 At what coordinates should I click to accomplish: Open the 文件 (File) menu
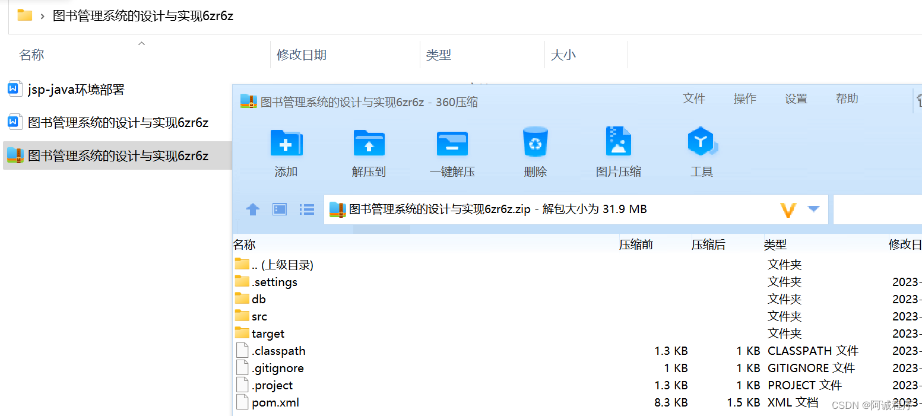click(694, 99)
